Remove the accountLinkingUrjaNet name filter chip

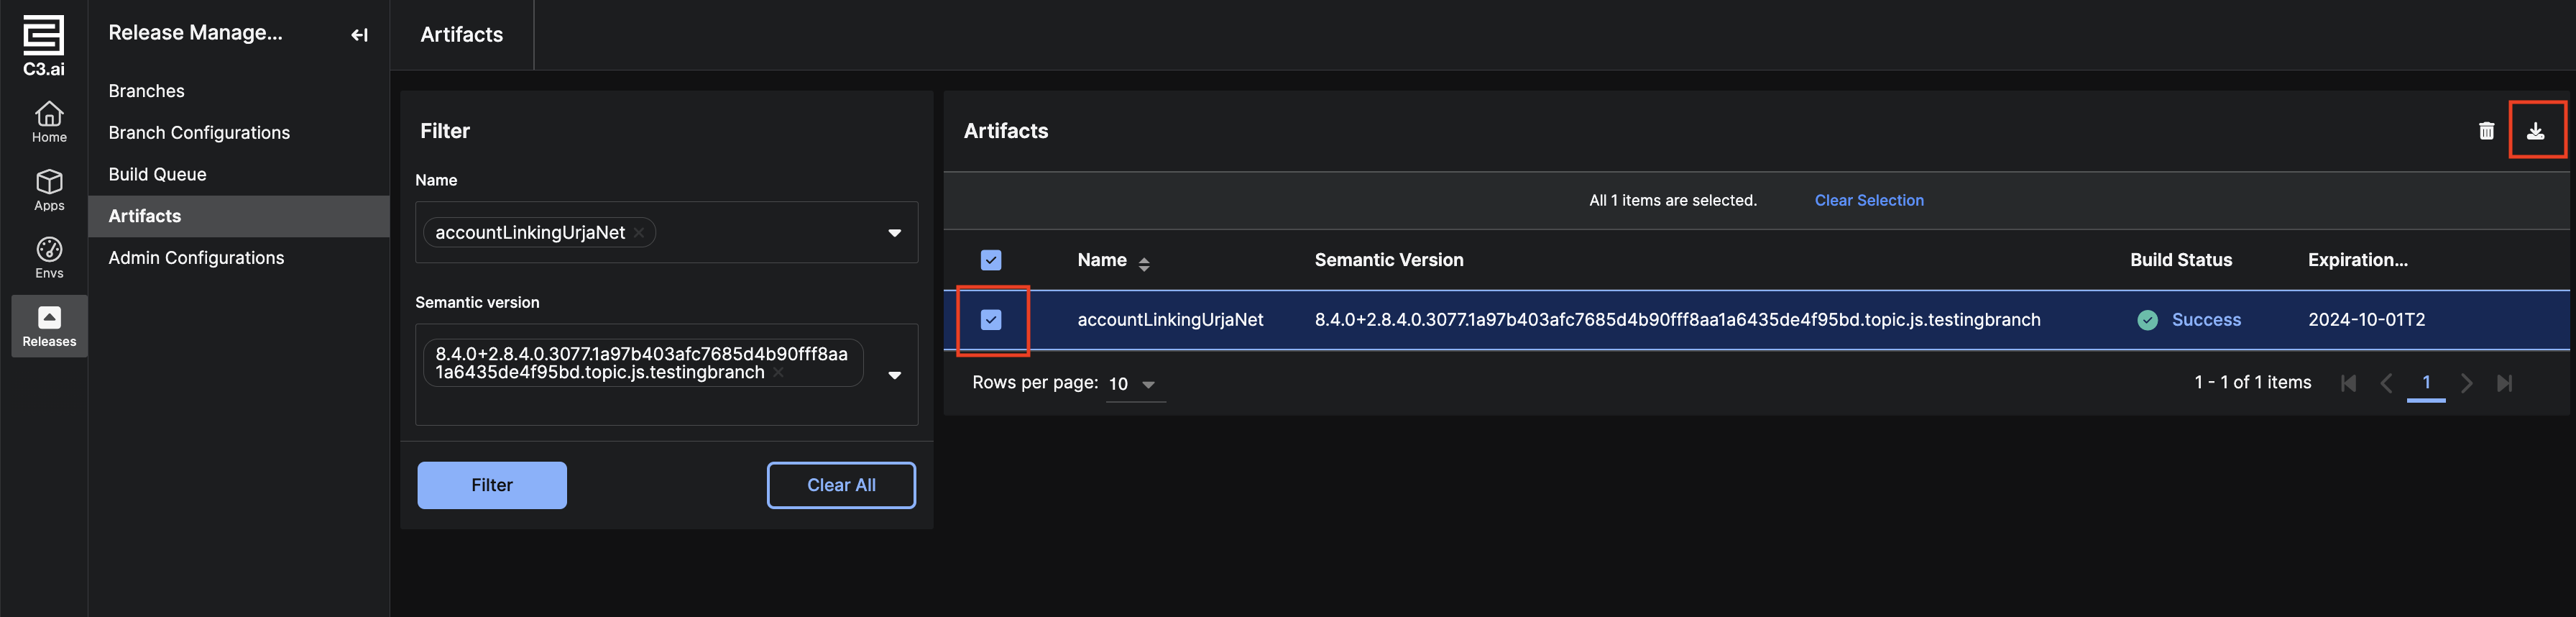(x=639, y=233)
